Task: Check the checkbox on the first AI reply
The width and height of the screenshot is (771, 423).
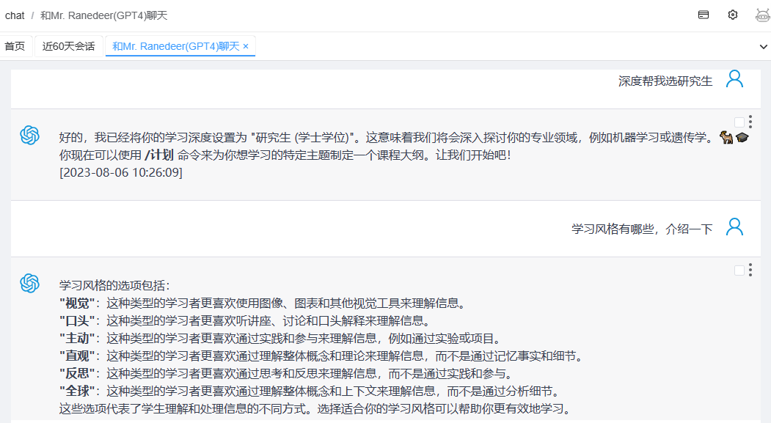Action: pyautogui.click(x=739, y=122)
